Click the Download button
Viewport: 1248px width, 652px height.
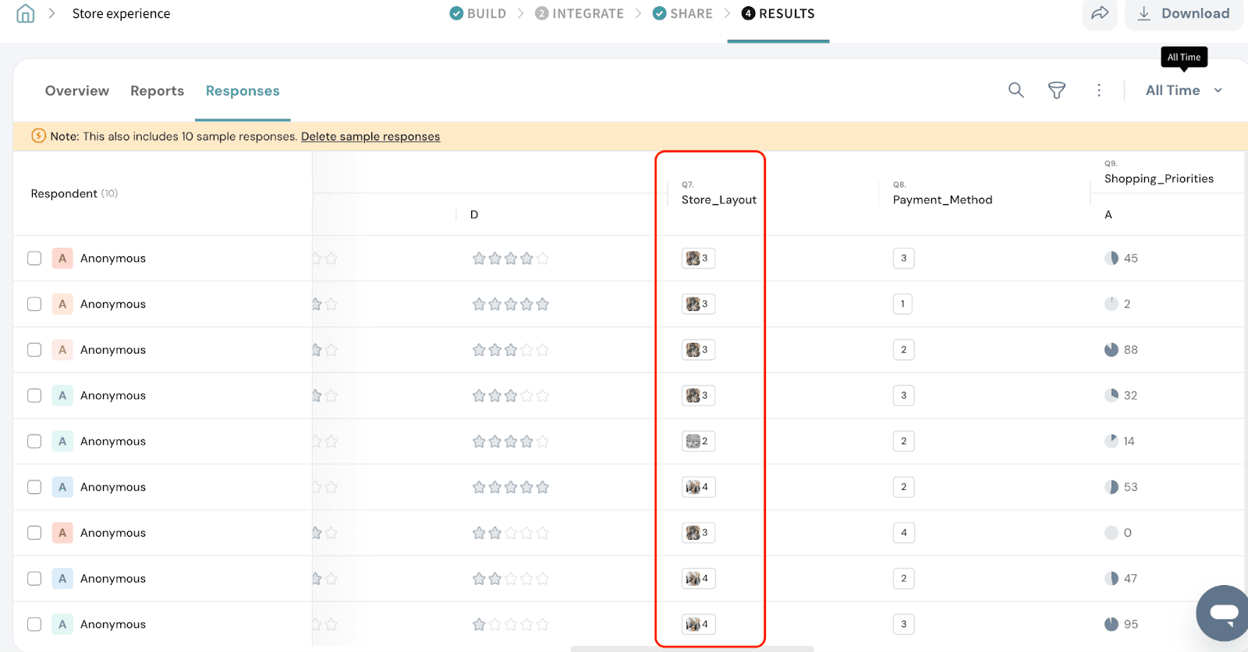tap(1183, 13)
